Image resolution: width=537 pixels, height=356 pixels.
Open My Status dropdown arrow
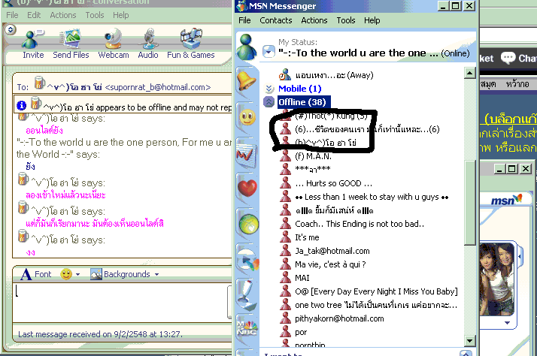click(x=268, y=52)
